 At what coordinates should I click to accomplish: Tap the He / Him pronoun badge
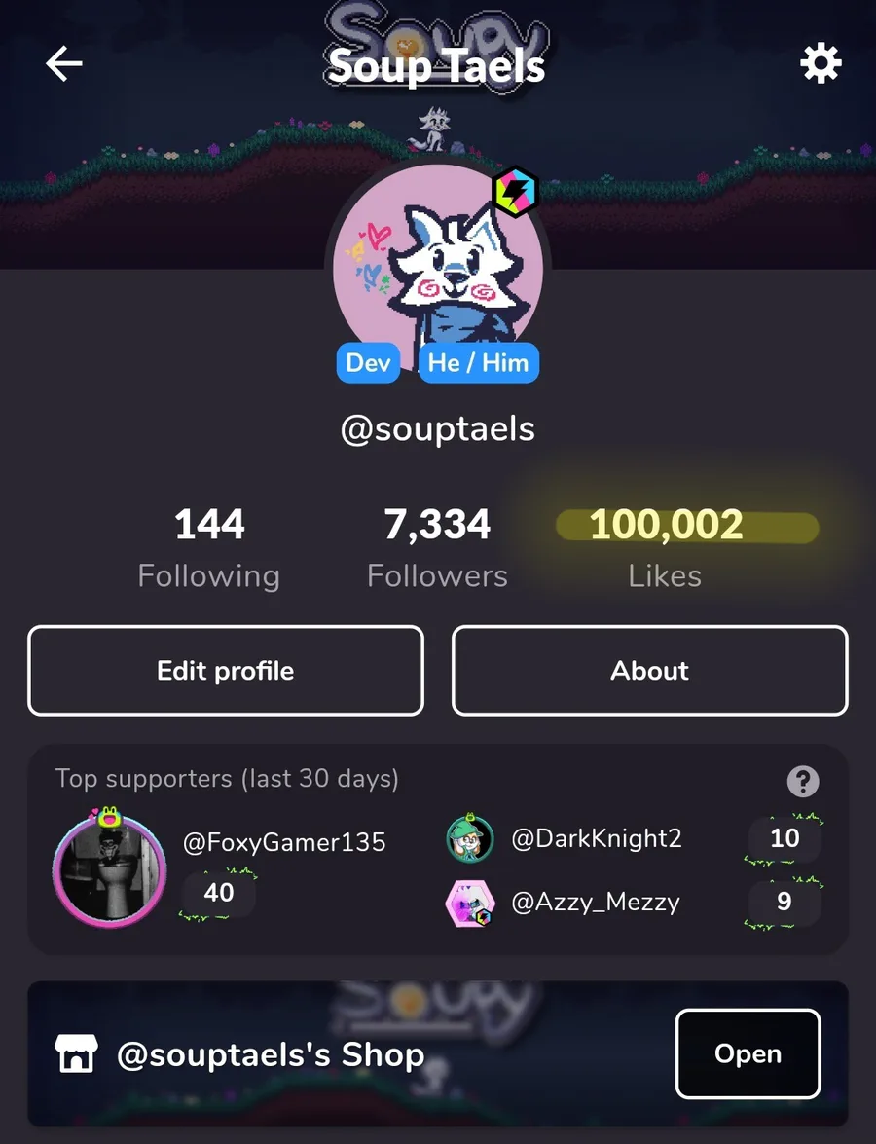point(479,362)
